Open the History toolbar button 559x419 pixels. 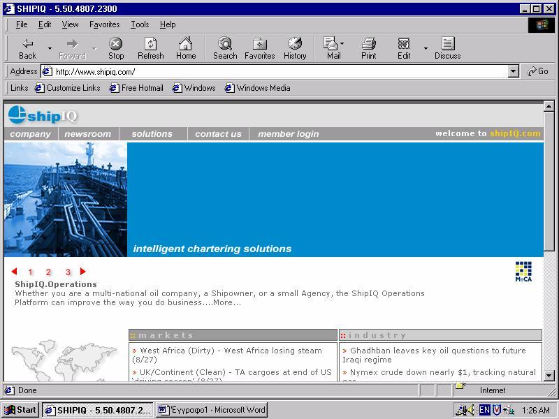[295, 48]
